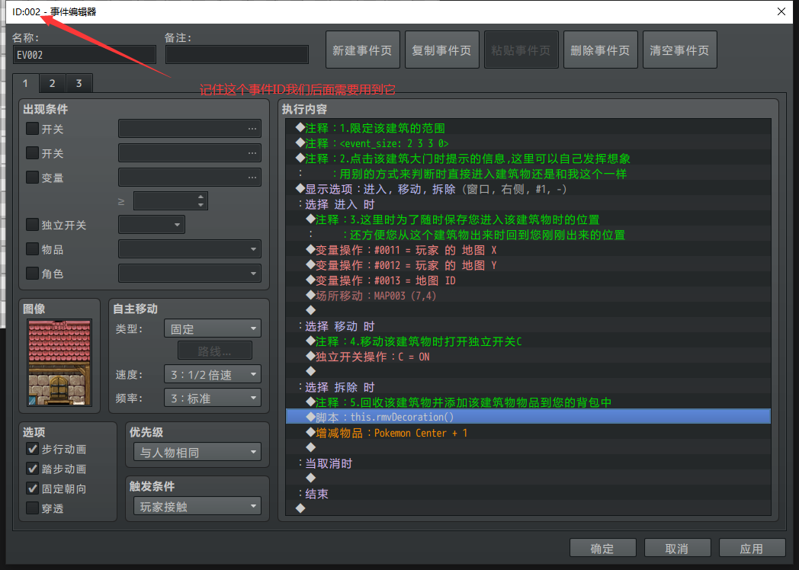The height and width of the screenshot is (570, 799).
Task: Open the 变量 selector ellipsis
Action: pyautogui.click(x=252, y=178)
